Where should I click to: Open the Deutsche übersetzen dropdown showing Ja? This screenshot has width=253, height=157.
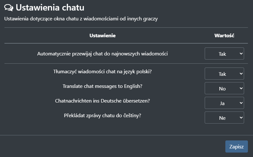point(224,103)
